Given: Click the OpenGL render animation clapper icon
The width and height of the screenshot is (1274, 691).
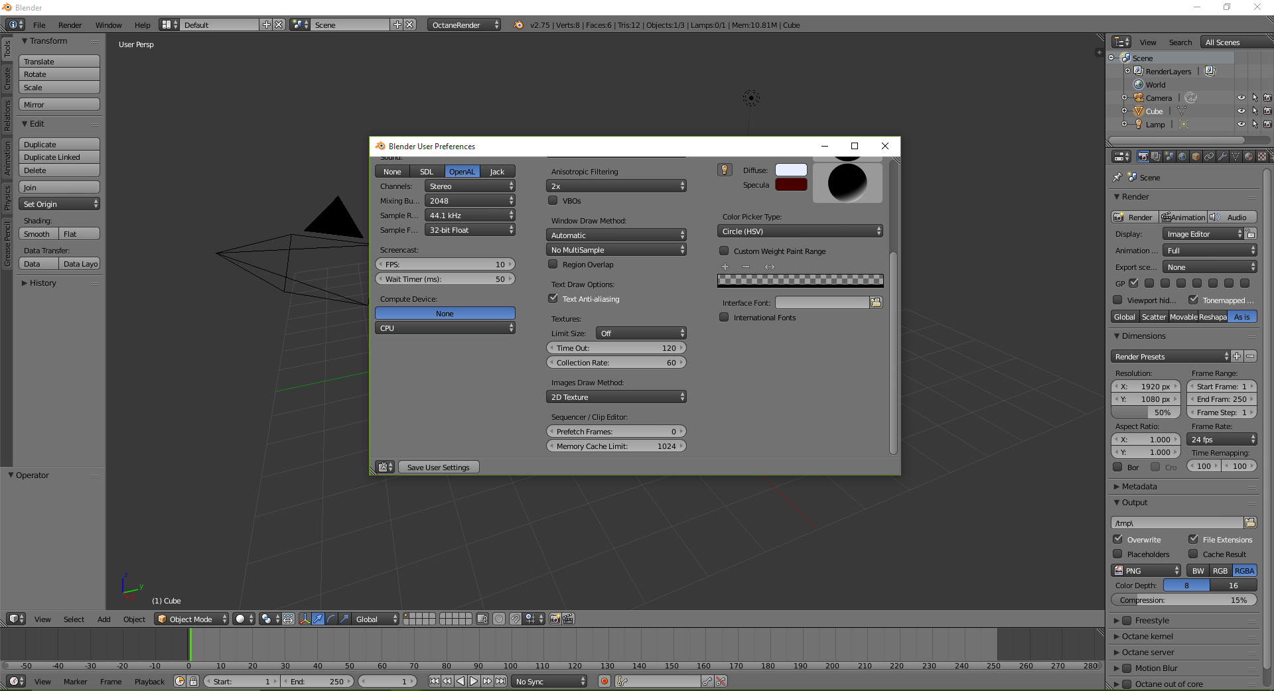Looking at the screenshot, I should [568, 619].
